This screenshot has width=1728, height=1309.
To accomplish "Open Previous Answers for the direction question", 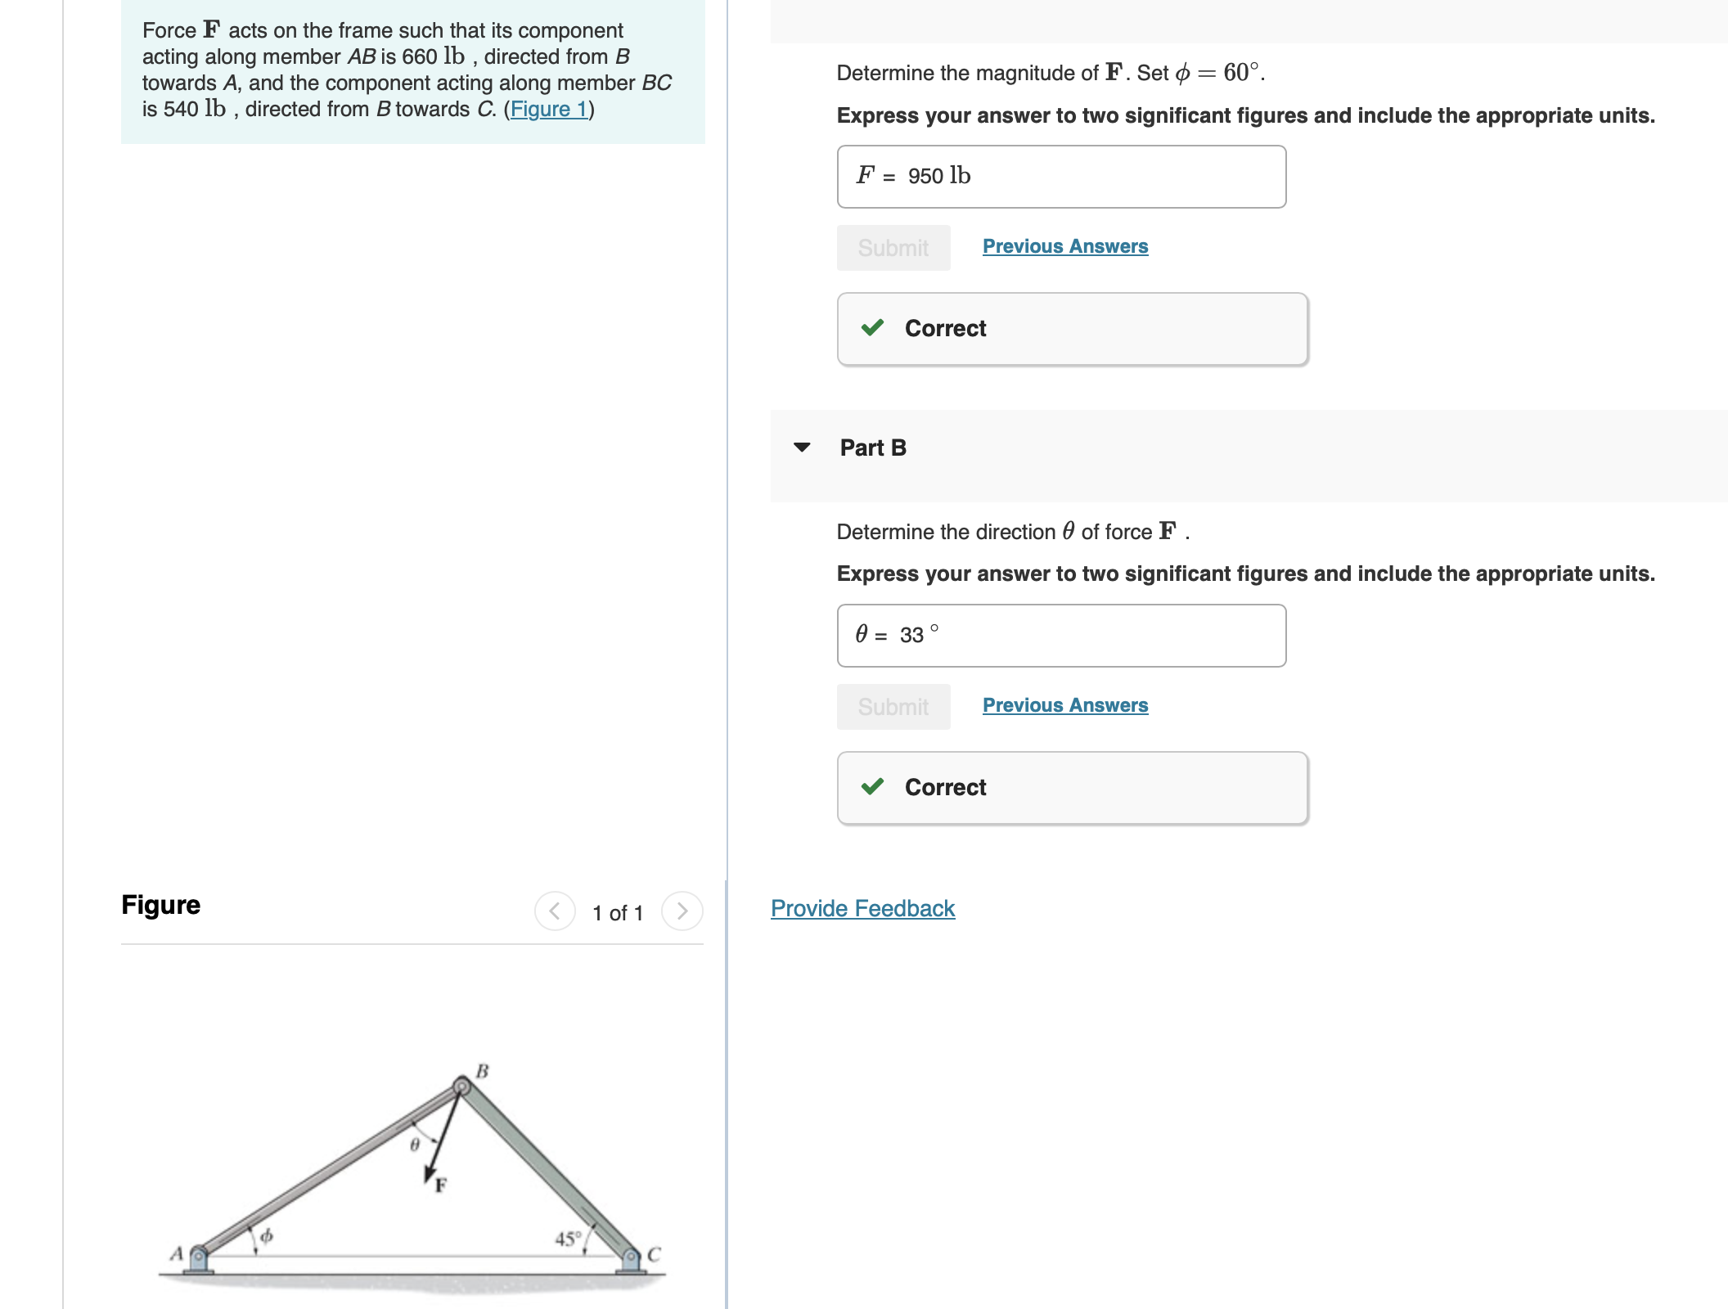I will (x=1064, y=704).
